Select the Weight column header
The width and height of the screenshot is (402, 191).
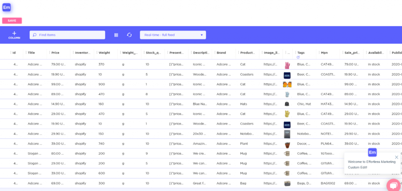tap(104, 53)
